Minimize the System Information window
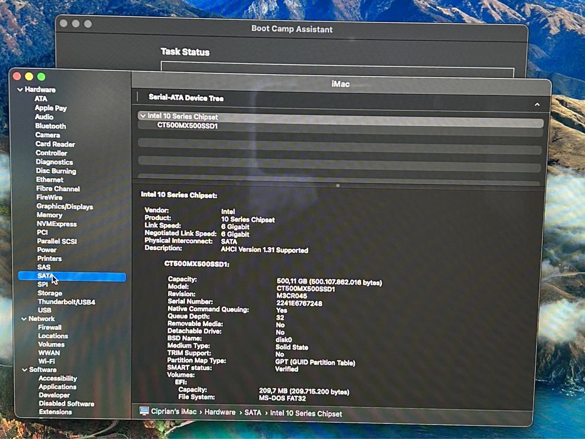The height and width of the screenshot is (439, 585). pyautogui.click(x=29, y=77)
